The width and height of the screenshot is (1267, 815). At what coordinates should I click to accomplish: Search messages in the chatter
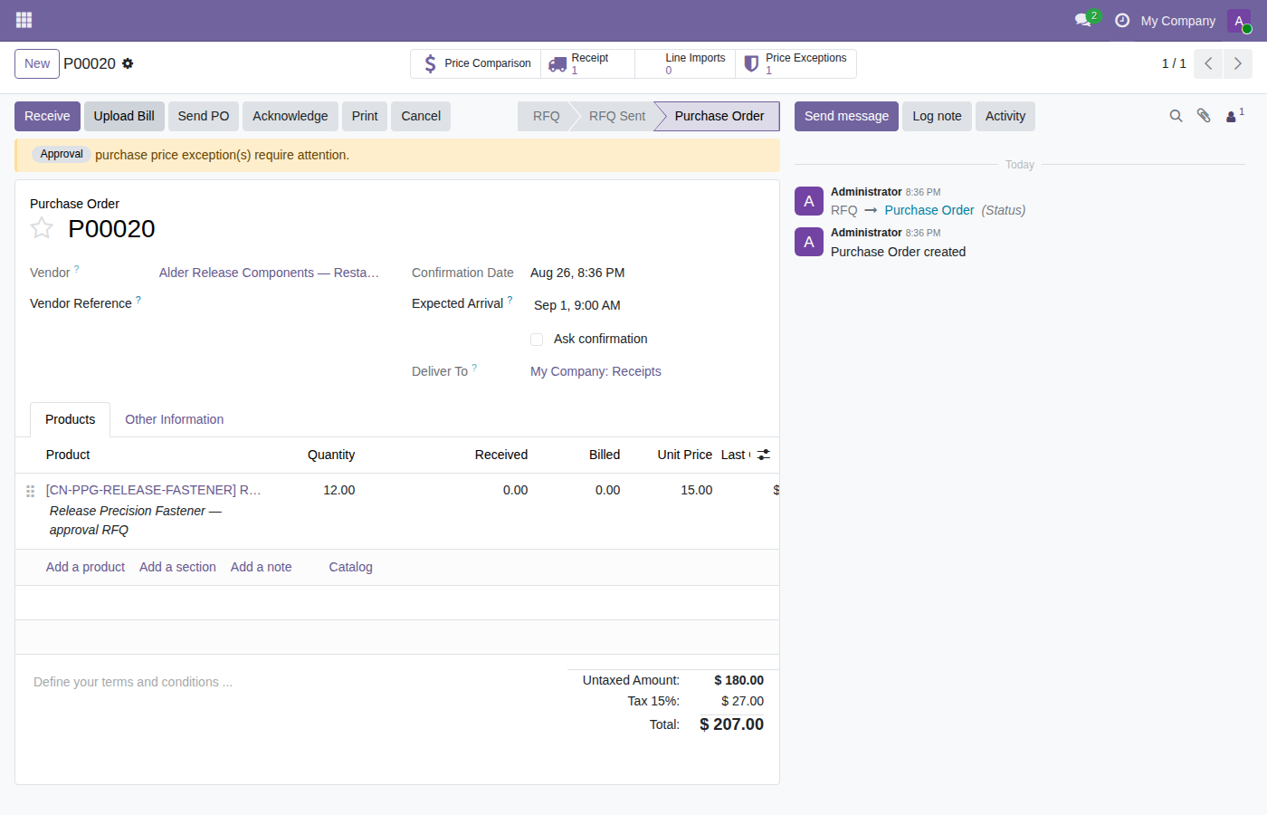(1176, 116)
